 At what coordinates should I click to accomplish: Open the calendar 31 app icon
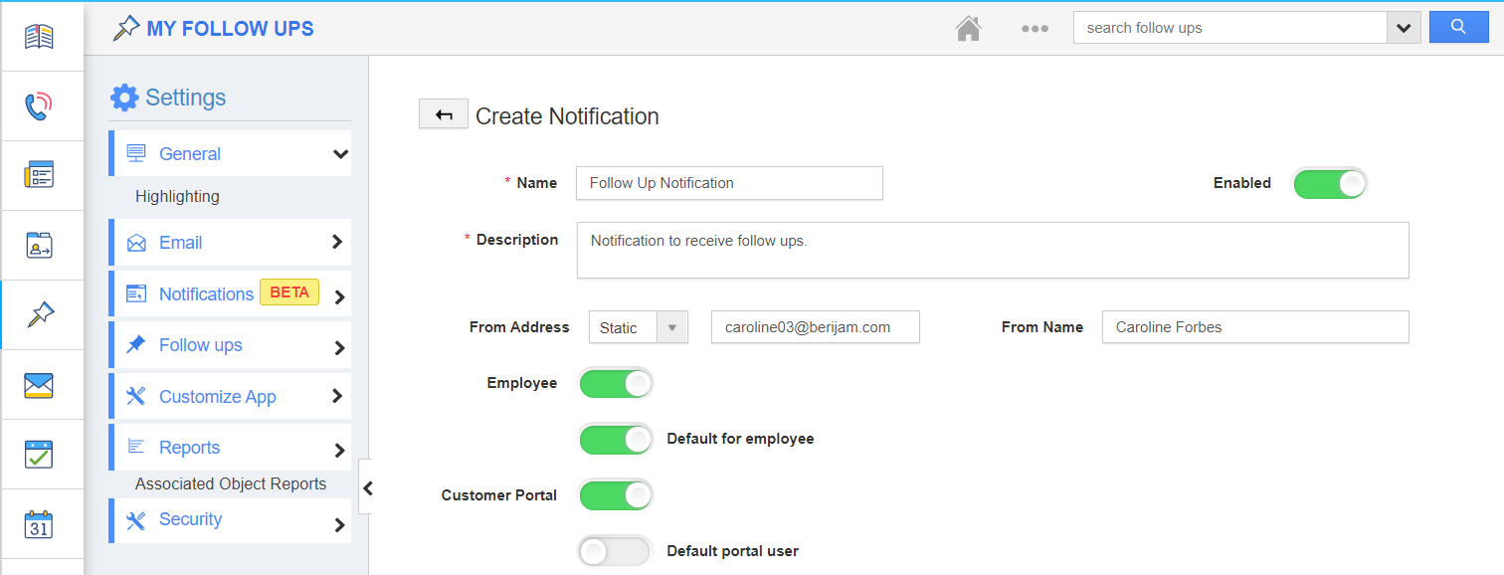[x=39, y=524]
